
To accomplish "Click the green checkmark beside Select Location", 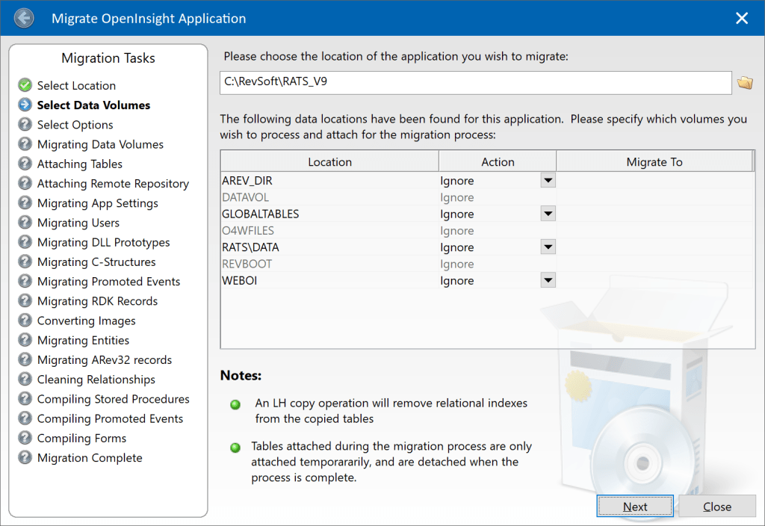I will pyautogui.click(x=25, y=85).
